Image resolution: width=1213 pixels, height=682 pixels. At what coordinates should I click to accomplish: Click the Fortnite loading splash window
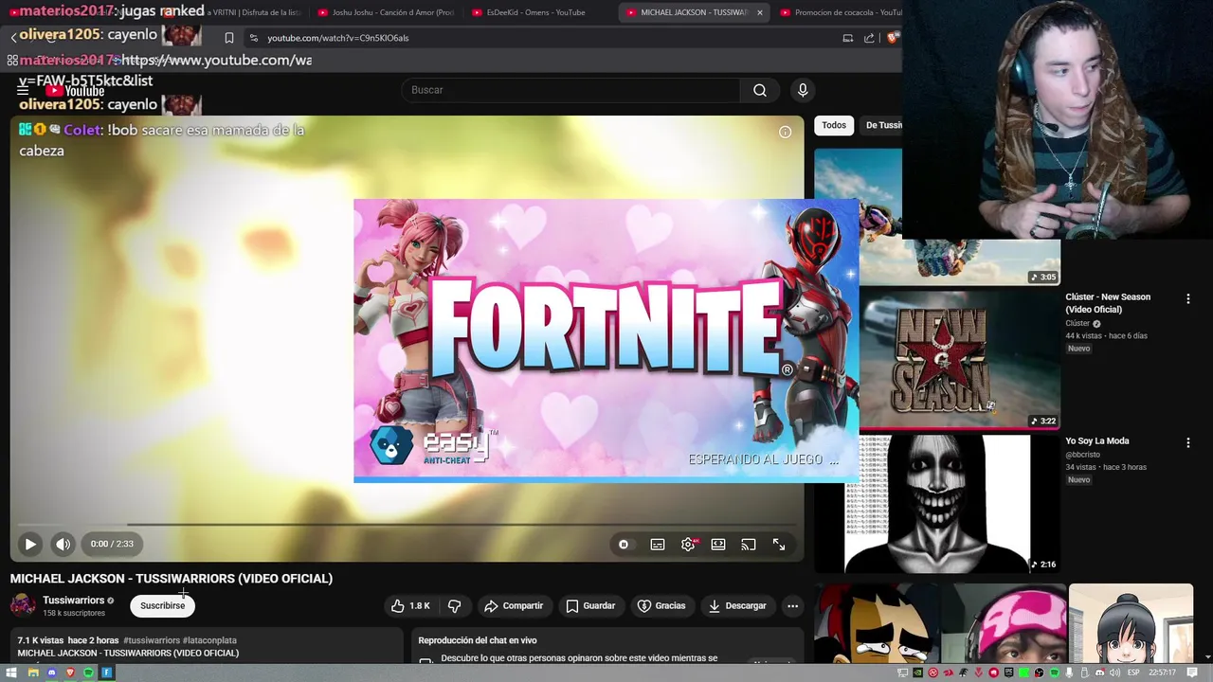pyautogui.click(x=606, y=341)
